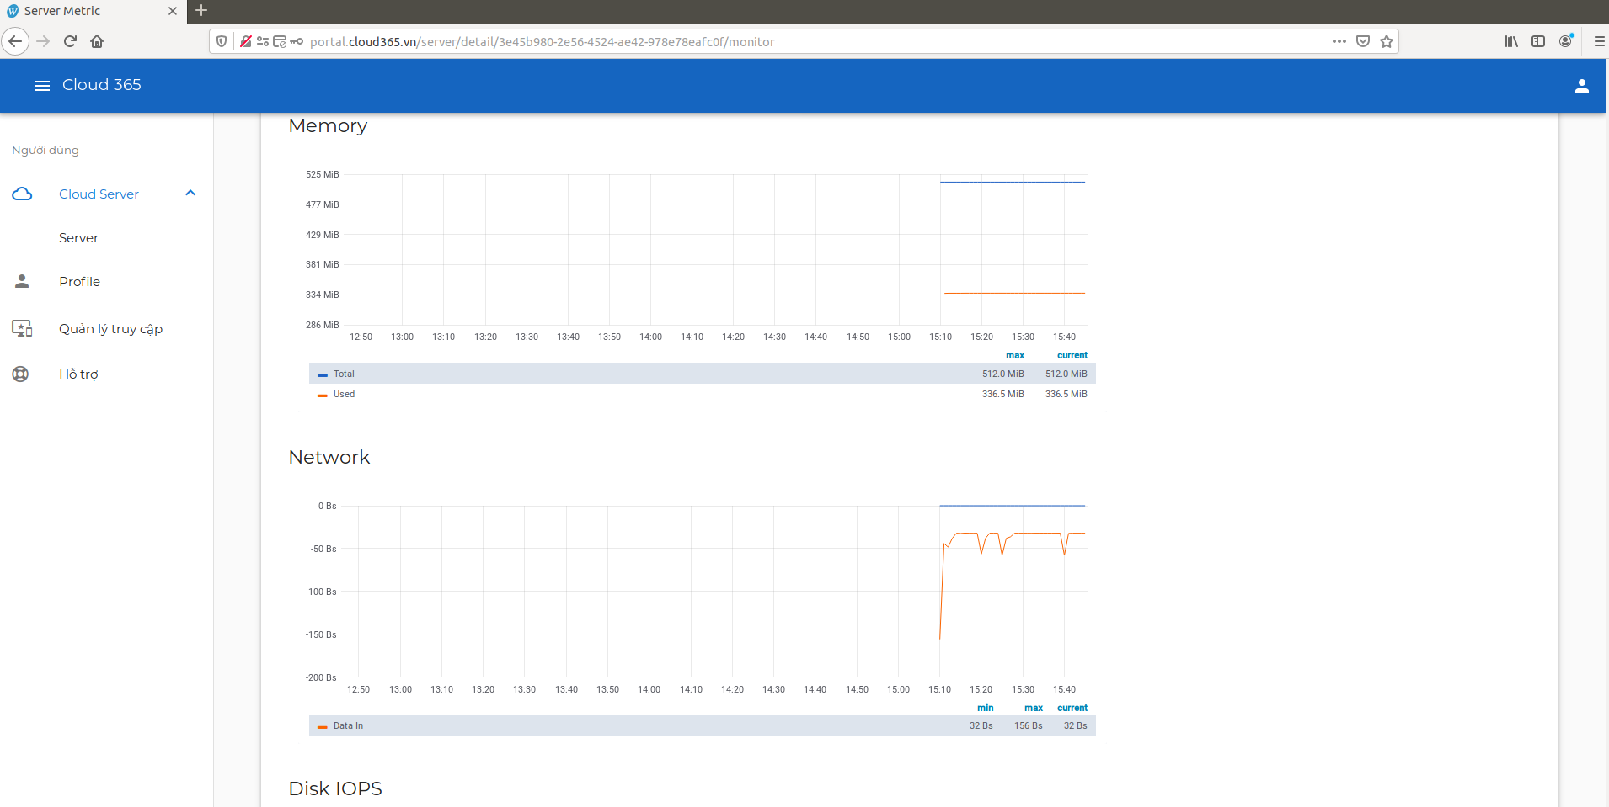Screen dimensions: 1609x807
Task: Toggle the Data In series in Network legend
Action: [x=348, y=725]
